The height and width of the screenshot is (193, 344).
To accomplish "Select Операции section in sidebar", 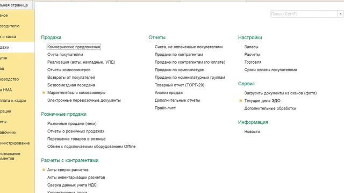I will 17,111.
